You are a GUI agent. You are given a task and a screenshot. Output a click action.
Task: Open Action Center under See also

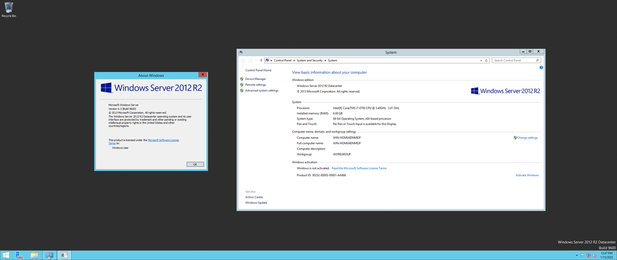(x=254, y=197)
